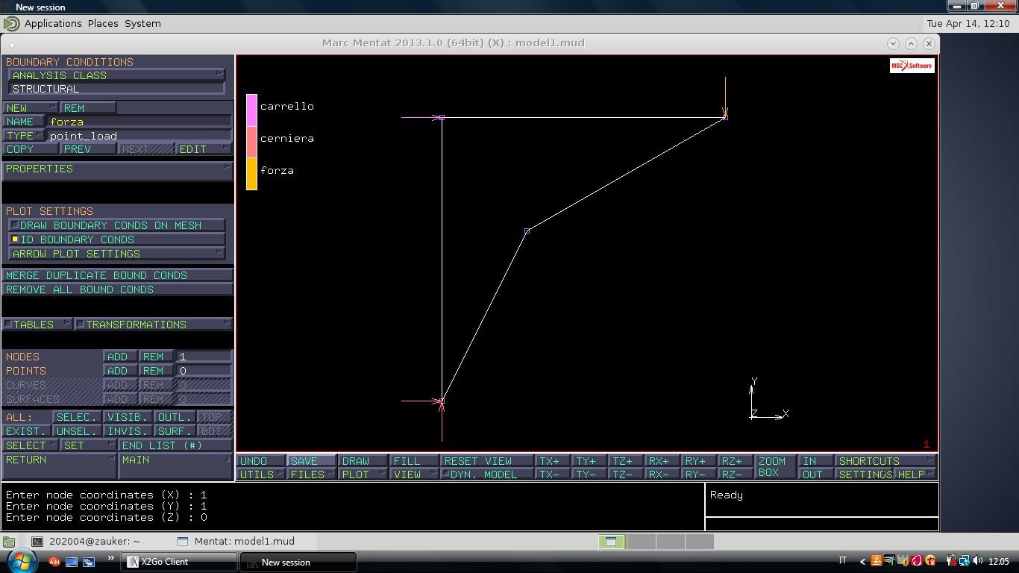Click forza orange color swatch
The width and height of the screenshot is (1019, 573).
[252, 174]
